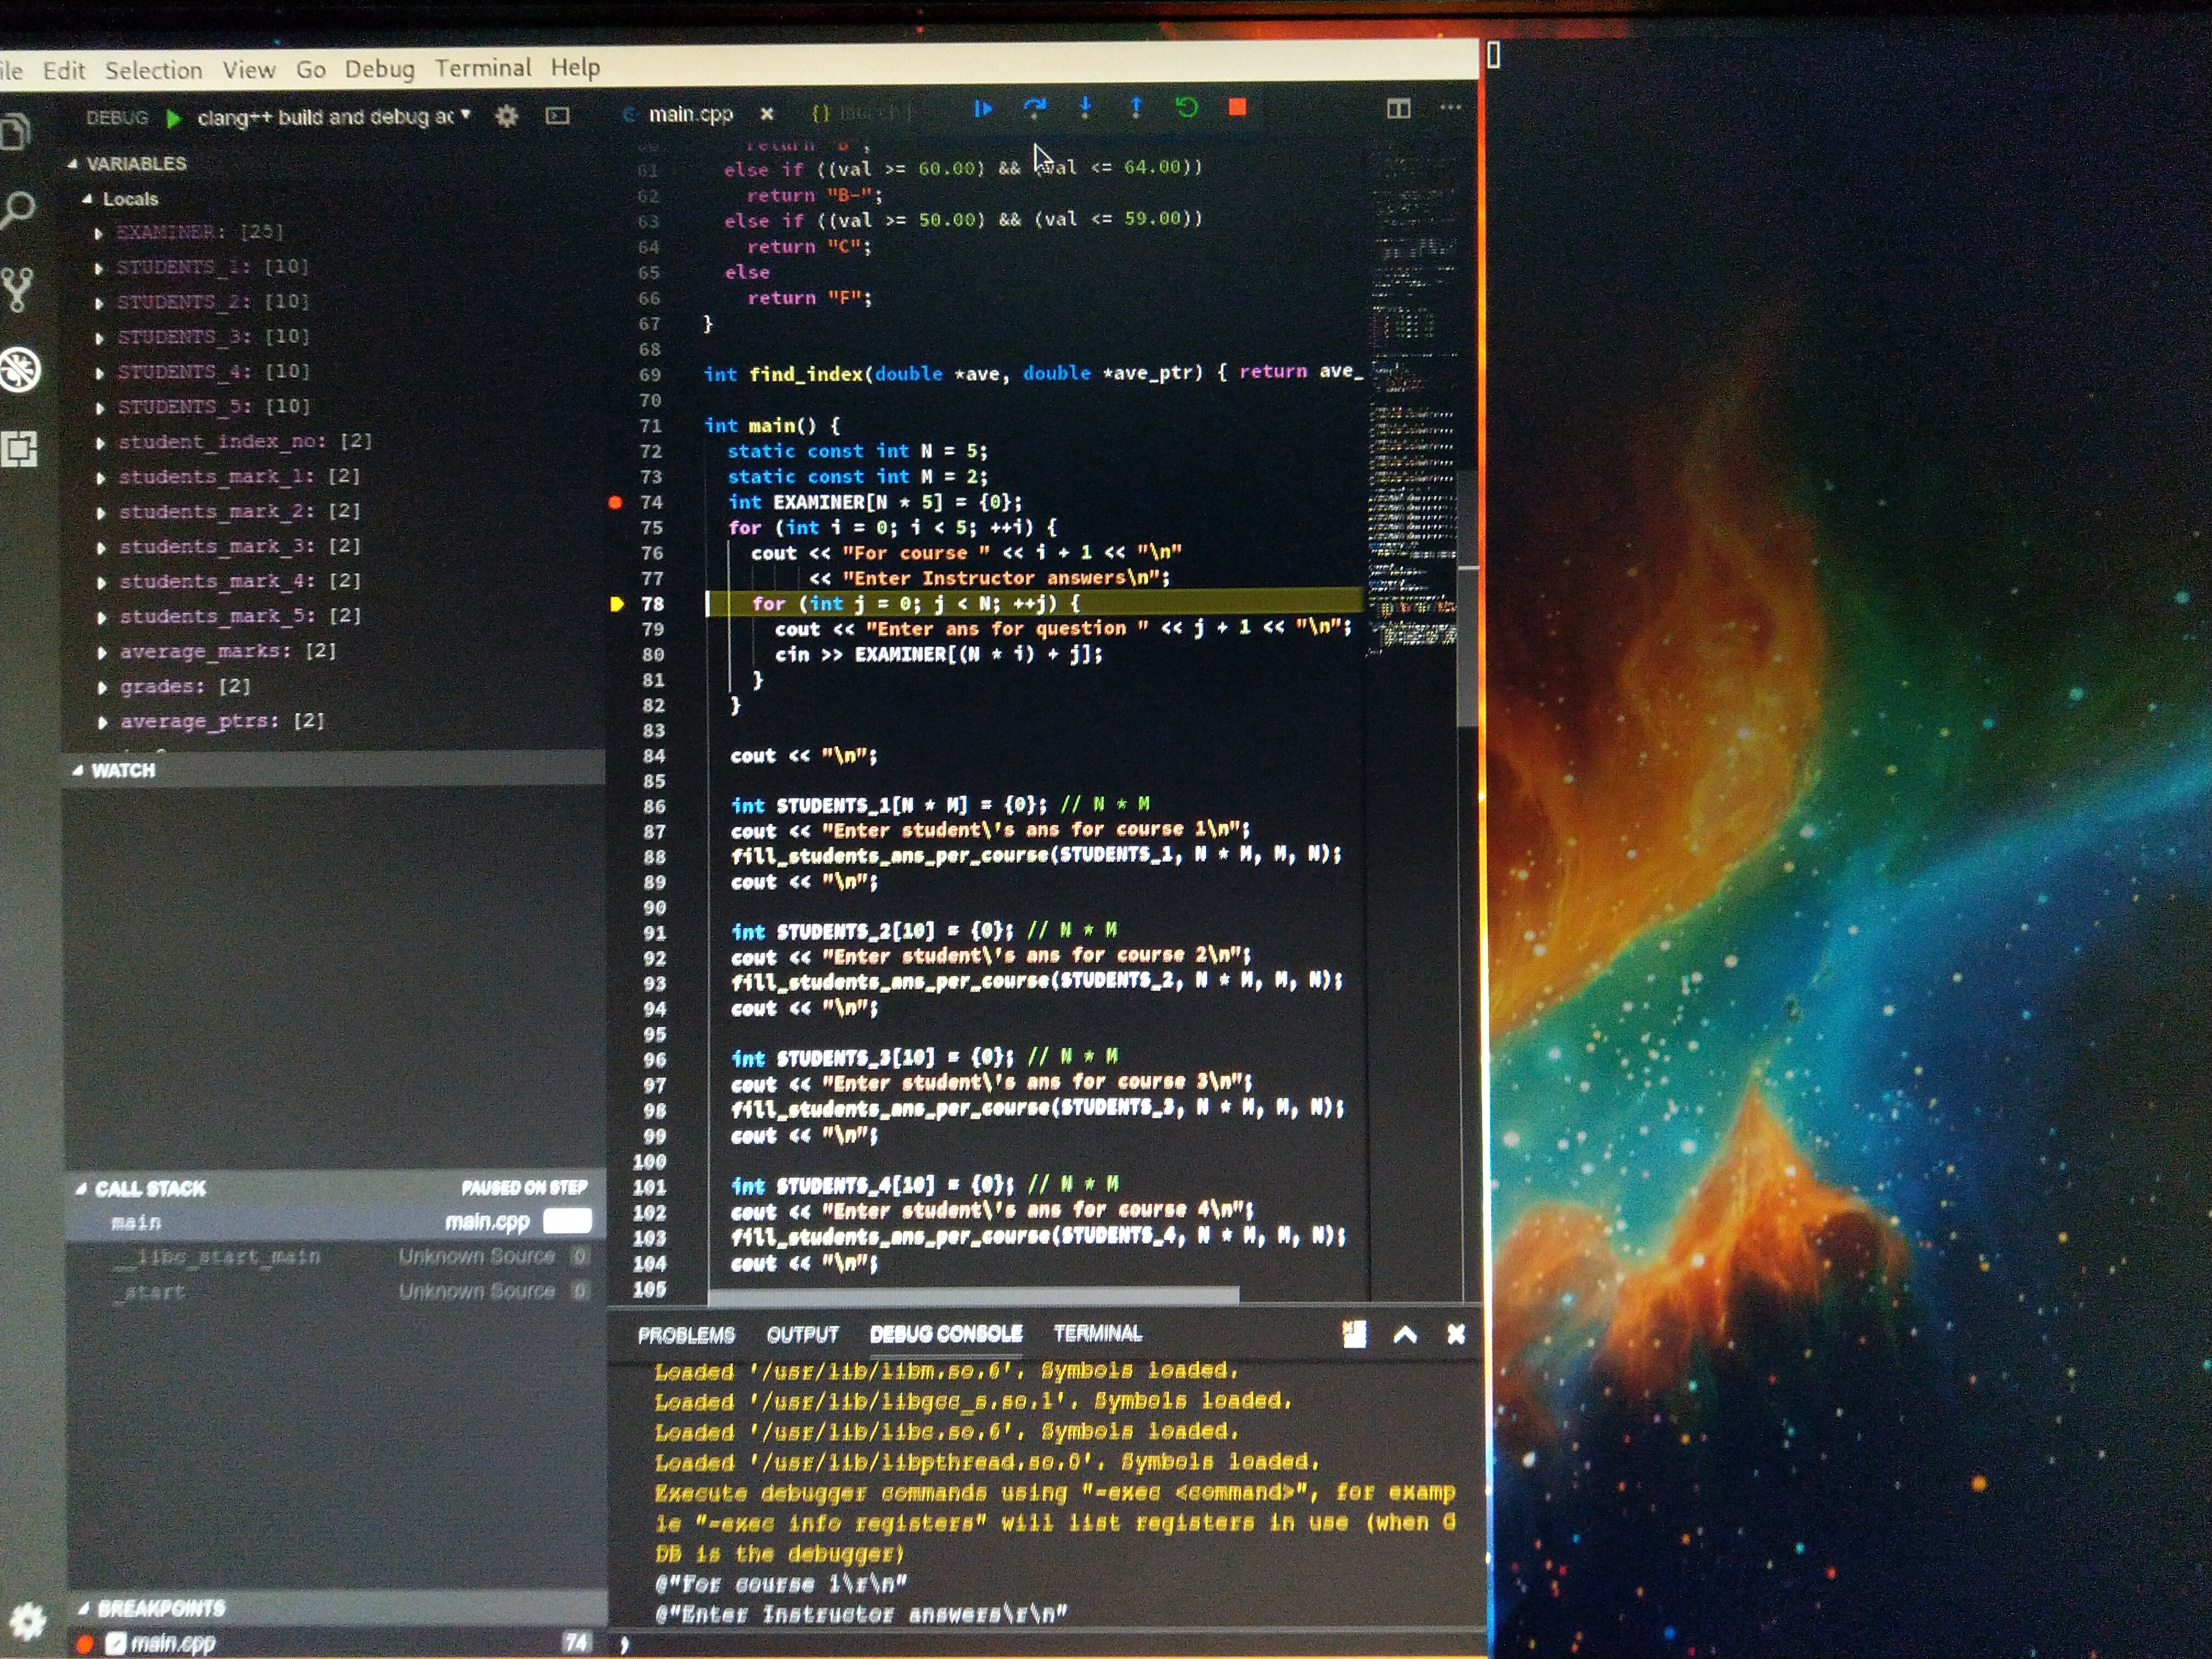The height and width of the screenshot is (1659, 2212).
Task: Expand the EXAMINER variable in Locals
Action: coord(100,231)
